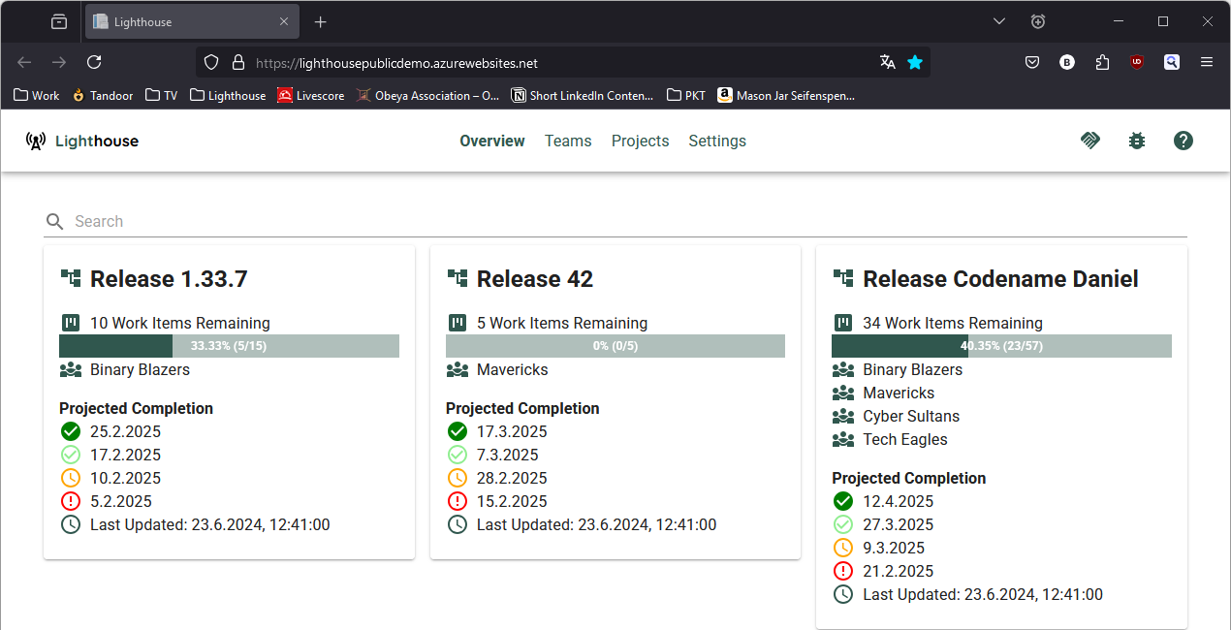1231x630 pixels.
Task: Go to the Overview nav item
Action: coord(492,142)
